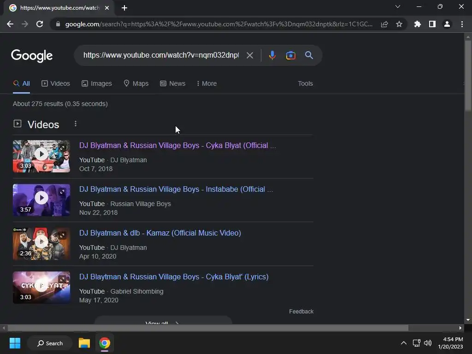Click the taskbar Search box

[50, 343]
